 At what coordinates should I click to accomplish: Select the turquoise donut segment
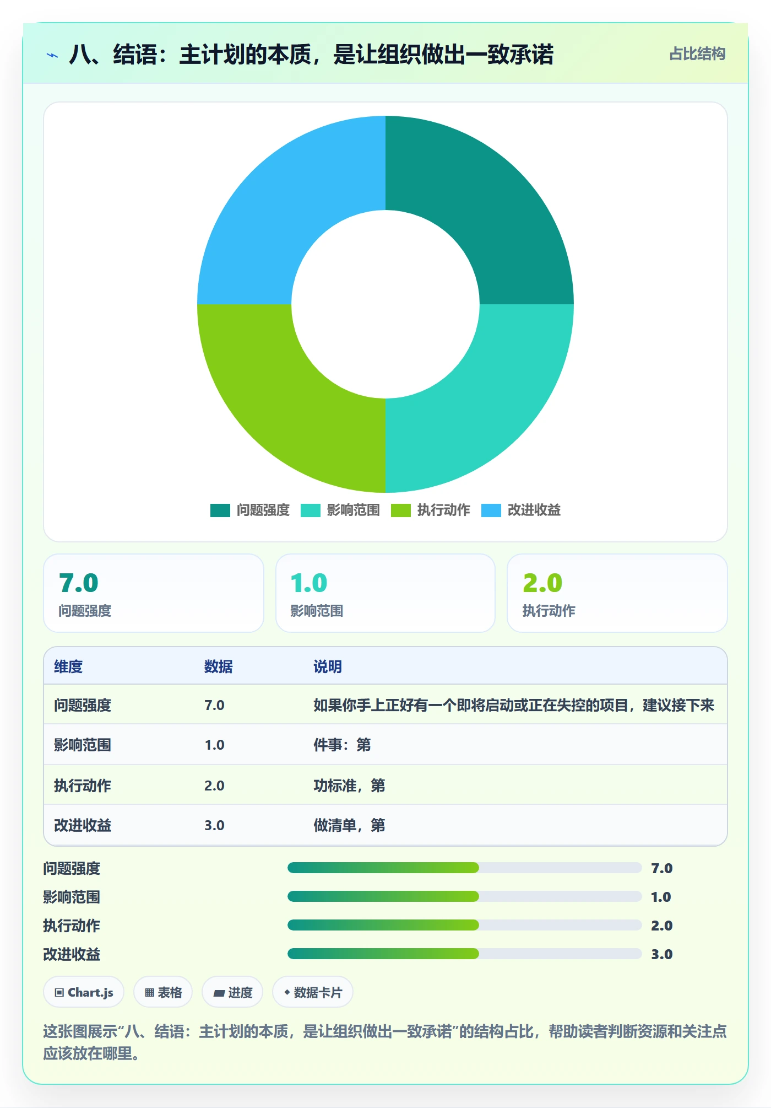485,404
